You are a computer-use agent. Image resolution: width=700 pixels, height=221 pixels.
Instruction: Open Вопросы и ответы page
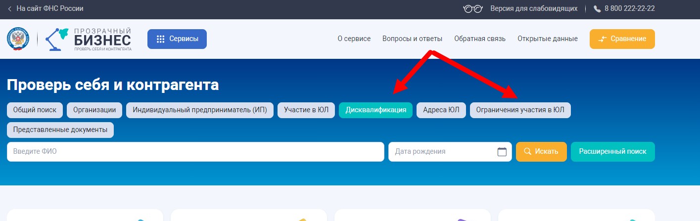point(413,39)
